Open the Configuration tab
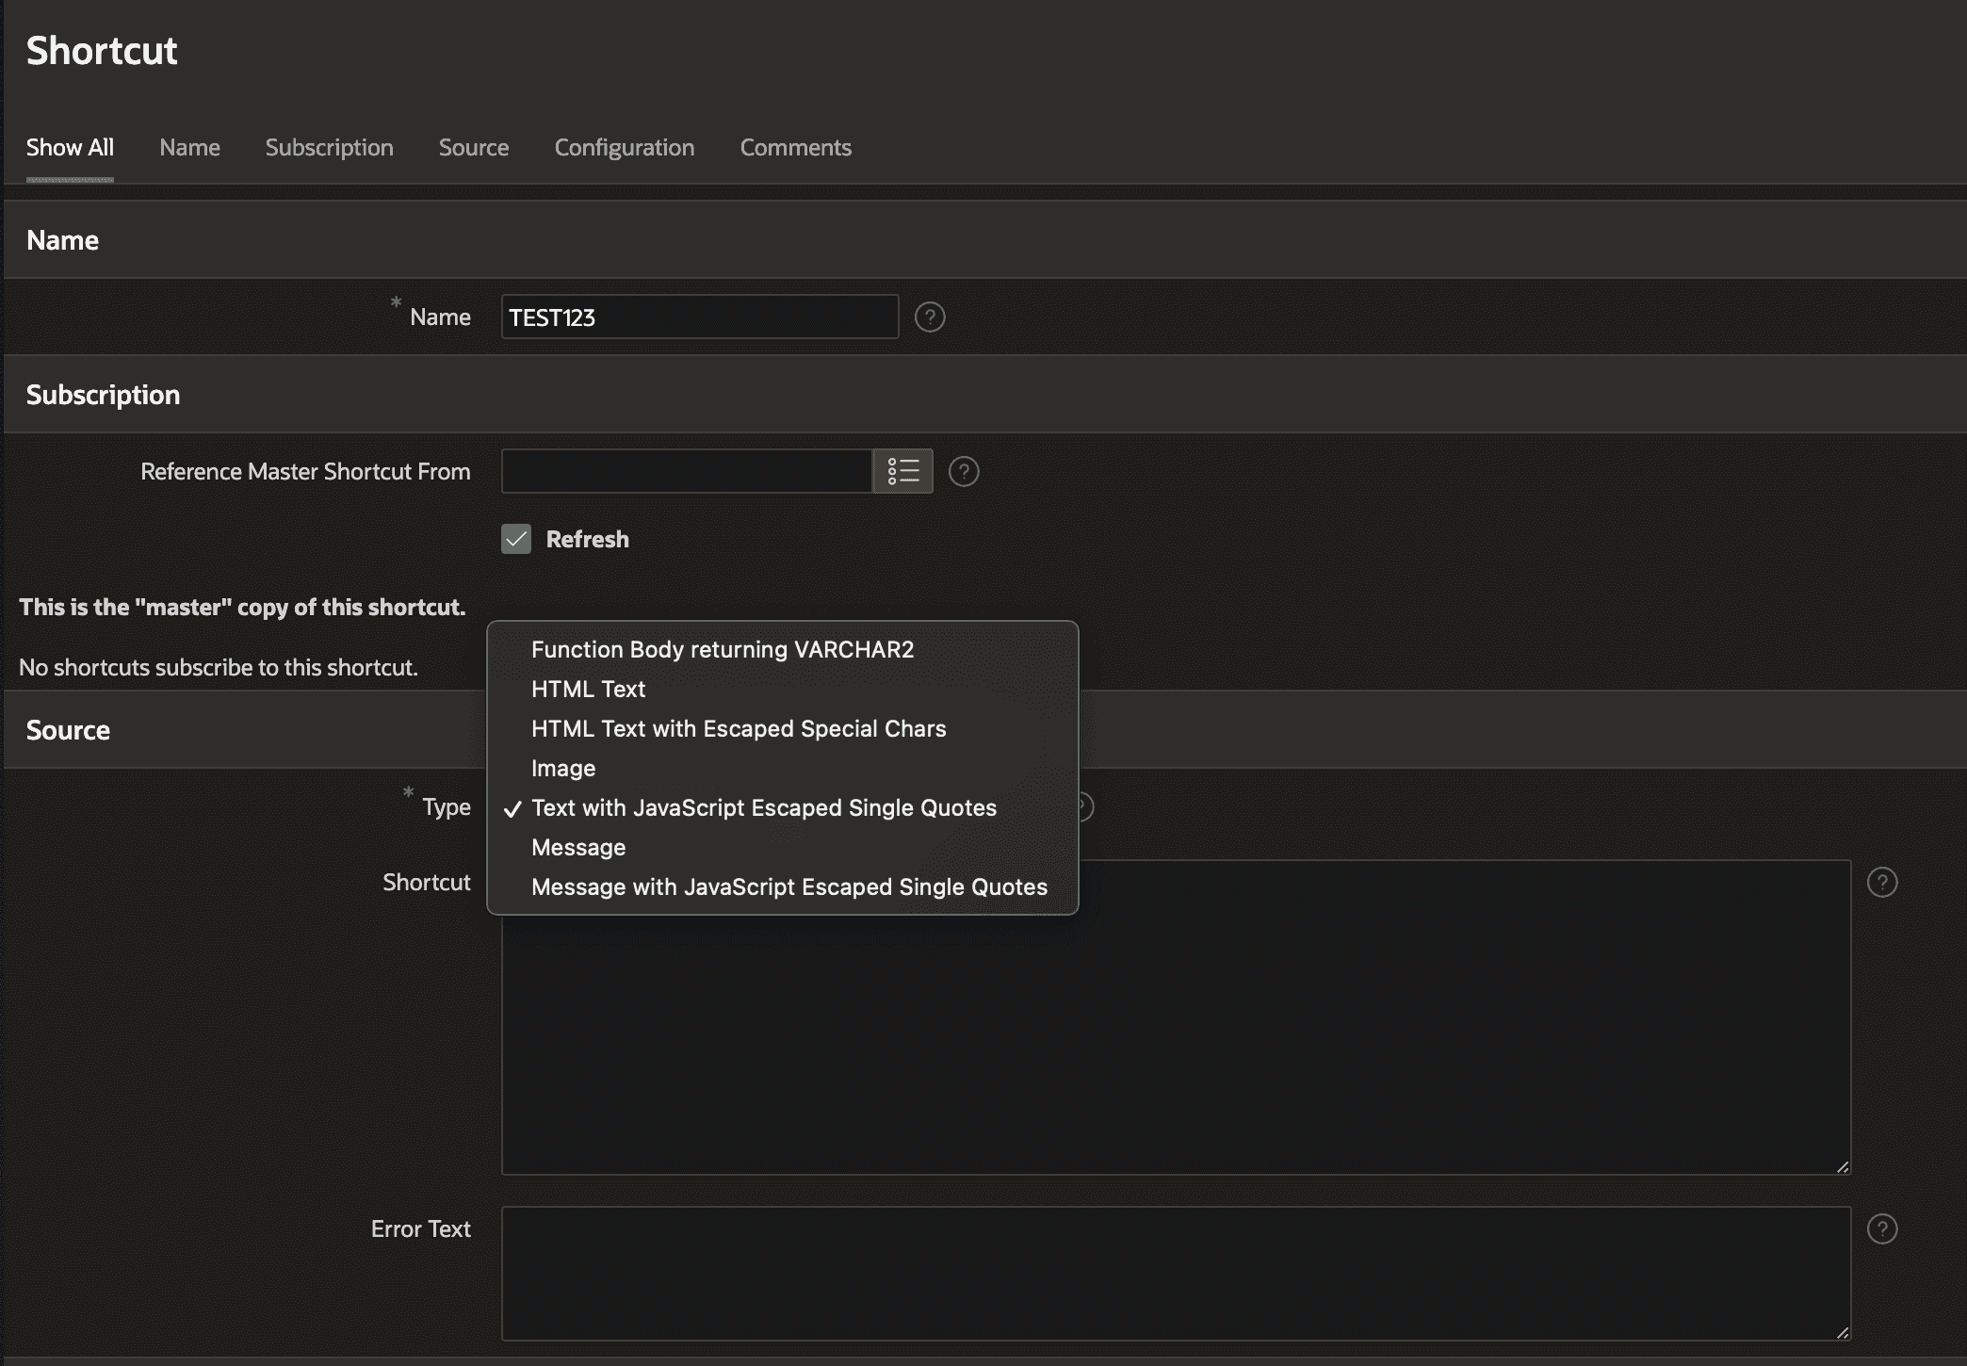The image size is (1967, 1366). (624, 148)
